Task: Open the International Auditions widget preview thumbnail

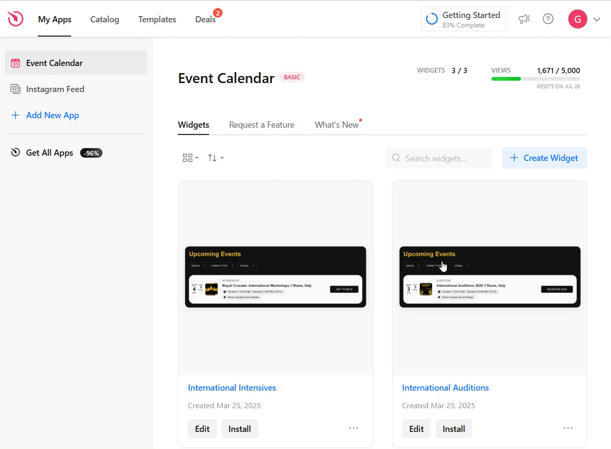Action: click(x=490, y=277)
